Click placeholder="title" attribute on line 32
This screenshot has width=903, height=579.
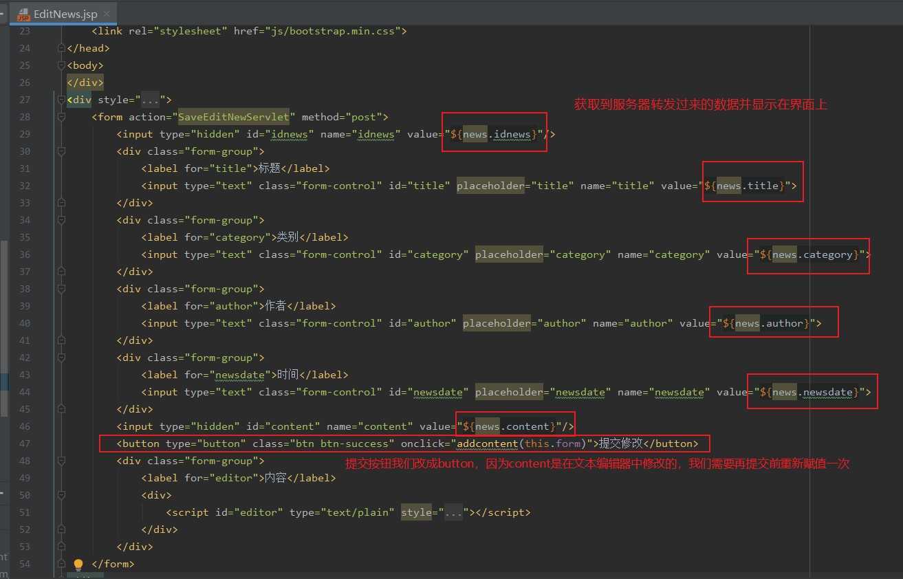(x=516, y=186)
